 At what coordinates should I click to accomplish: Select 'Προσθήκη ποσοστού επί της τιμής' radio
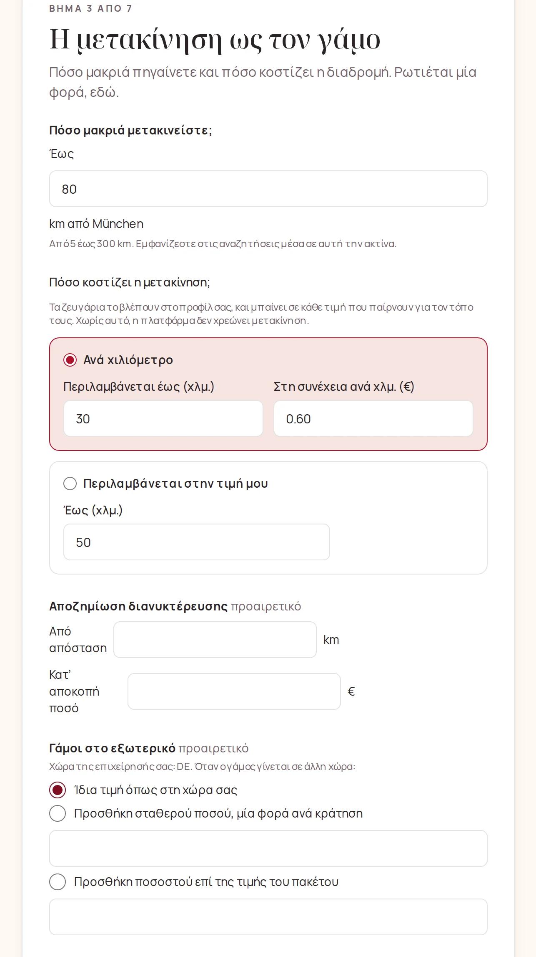[x=58, y=882]
